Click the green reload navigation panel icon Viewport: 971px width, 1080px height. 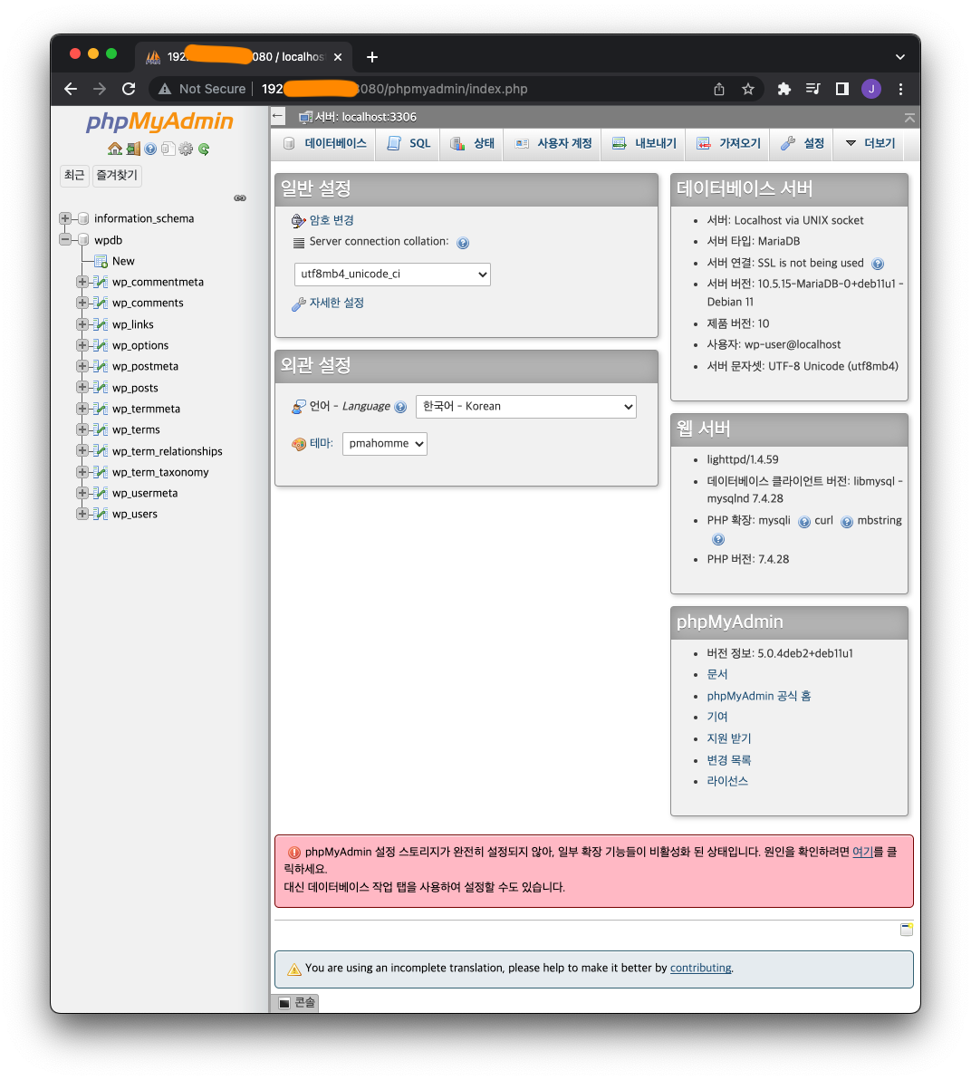[204, 149]
